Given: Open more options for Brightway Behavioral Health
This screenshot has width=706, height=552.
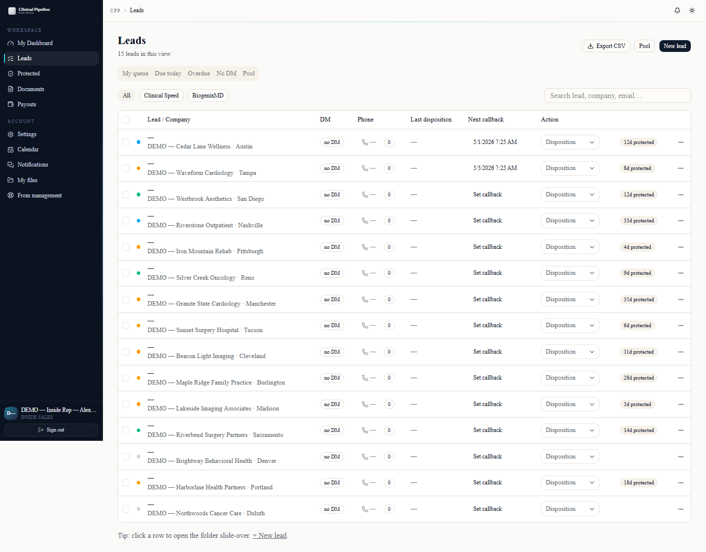Looking at the screenshot, I should point(681,456).
